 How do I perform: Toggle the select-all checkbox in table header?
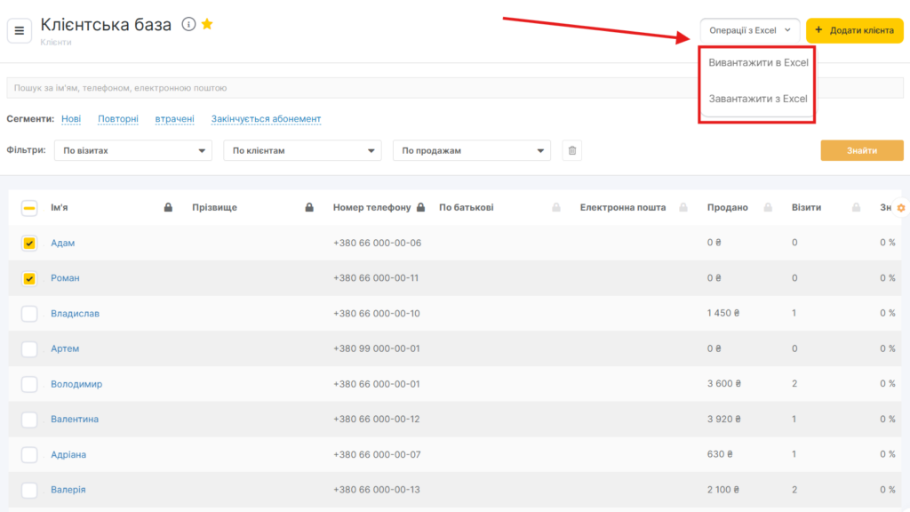click(x=29, y=208)
